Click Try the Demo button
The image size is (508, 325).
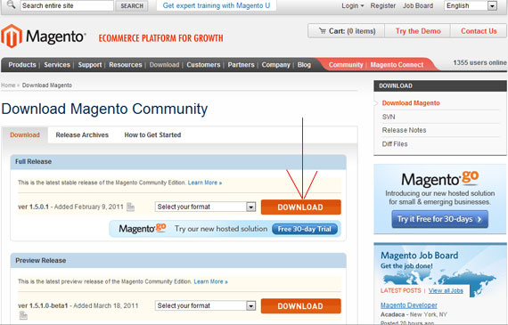tap(418, 31)
